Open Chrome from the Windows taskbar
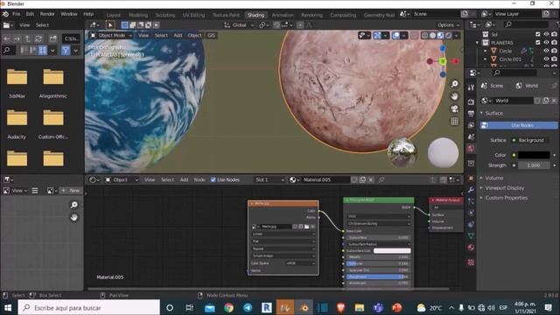Image resolution: width=560 pixels, height=315 pixels. click(228, 307)
